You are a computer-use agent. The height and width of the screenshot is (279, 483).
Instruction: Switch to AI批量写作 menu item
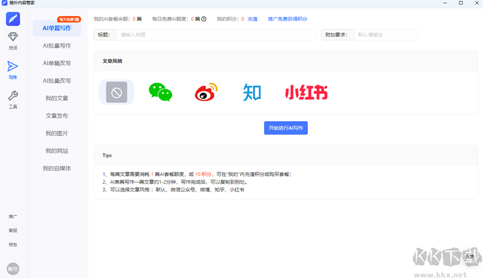[57, 45]
